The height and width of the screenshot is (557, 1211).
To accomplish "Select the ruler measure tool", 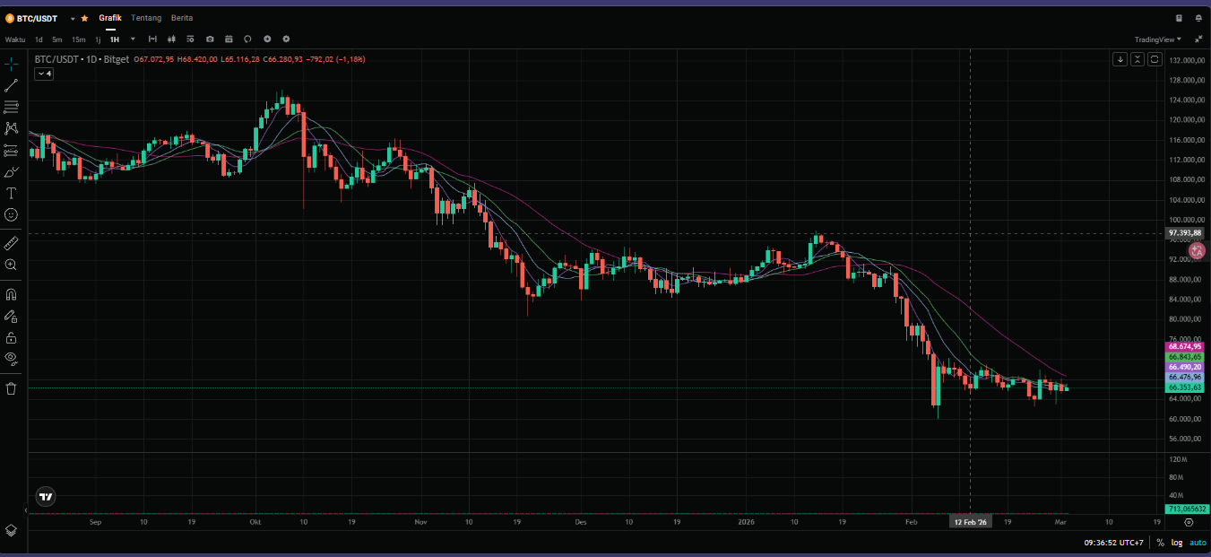I will tap(11, 243).
